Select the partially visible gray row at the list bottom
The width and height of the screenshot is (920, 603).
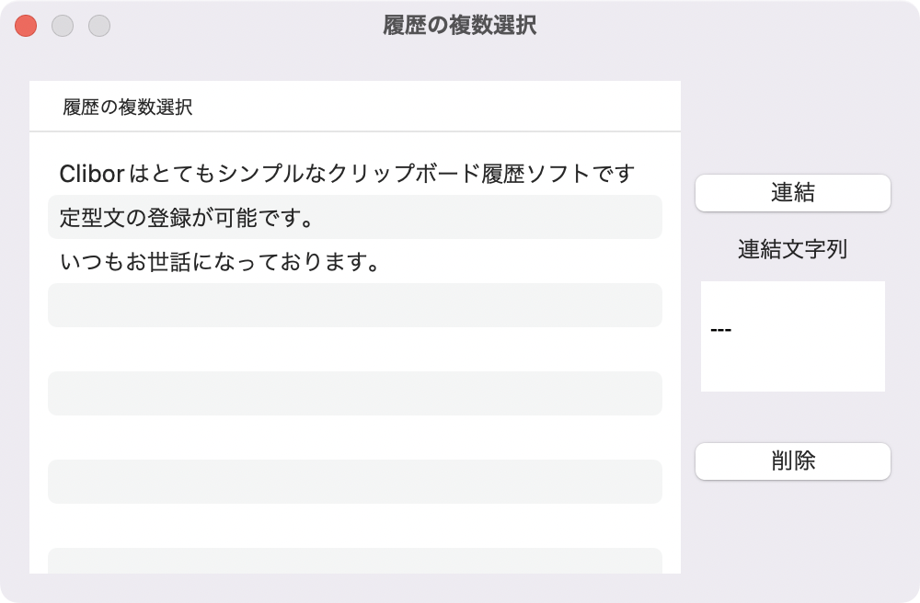coord(355,561)
